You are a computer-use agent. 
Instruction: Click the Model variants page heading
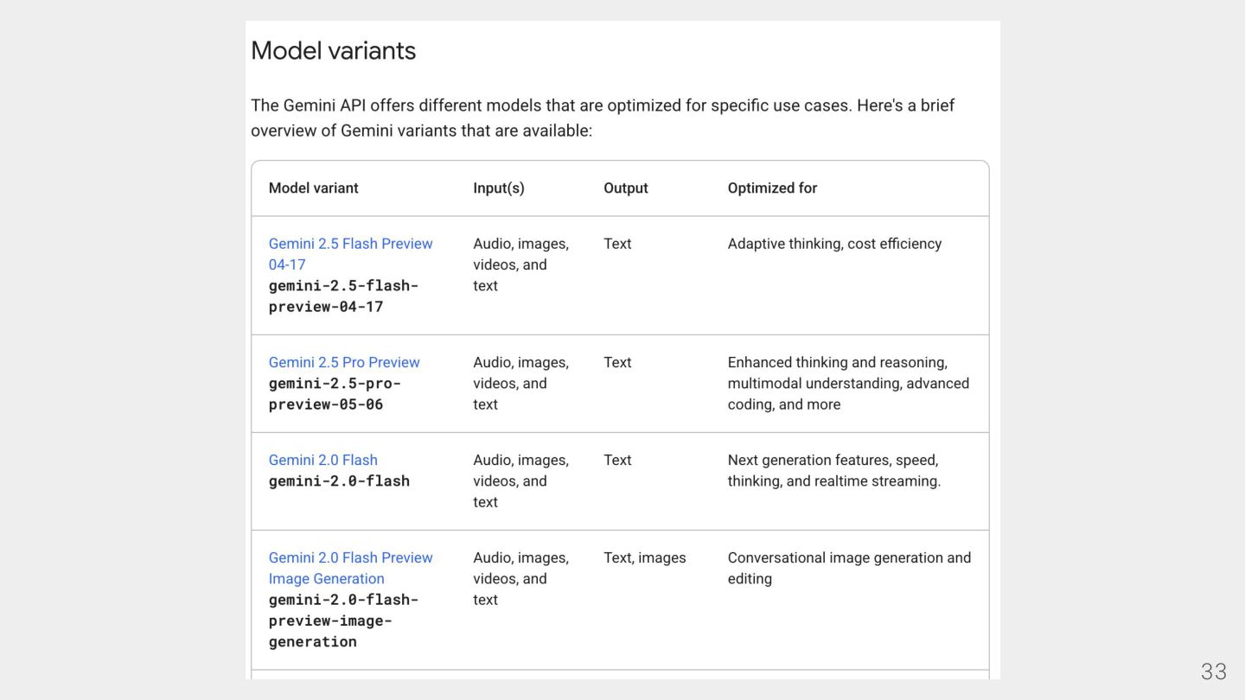[x=333, y=51]
